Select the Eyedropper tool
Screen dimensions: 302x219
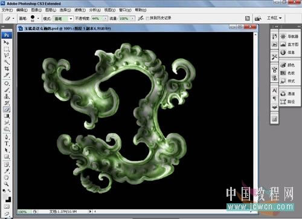7,171
